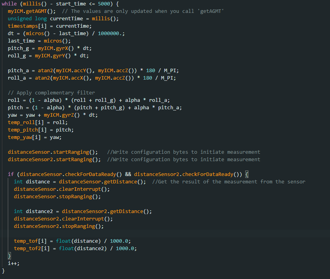The width and height of the screenshot is (330, 279).
Task: Click 'last_time = micros();' line
Action: pos(39,41)
